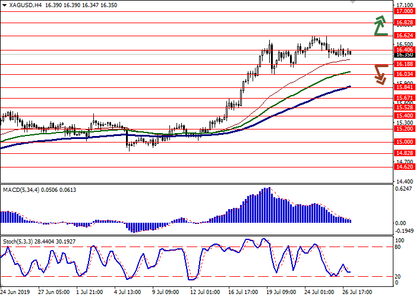The width and height of the screenshot is (416, 297).
Task: Click the green upward arrow icon
Action: point(379,26)
